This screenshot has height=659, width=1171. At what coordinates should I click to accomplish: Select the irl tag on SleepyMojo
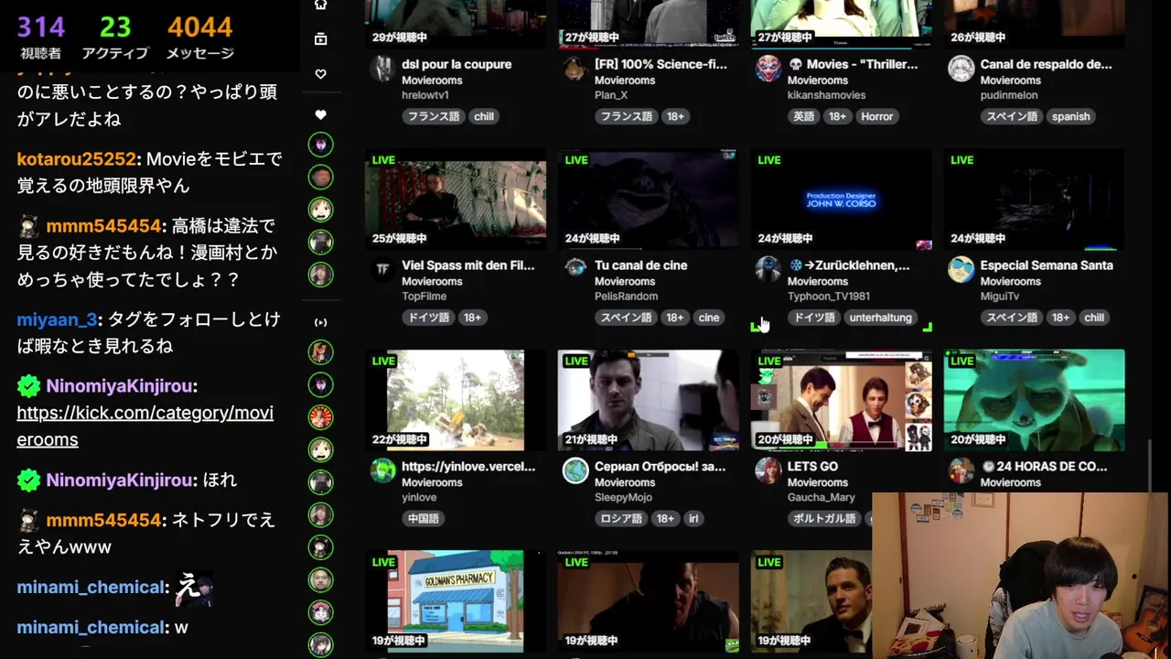[693, 518]
